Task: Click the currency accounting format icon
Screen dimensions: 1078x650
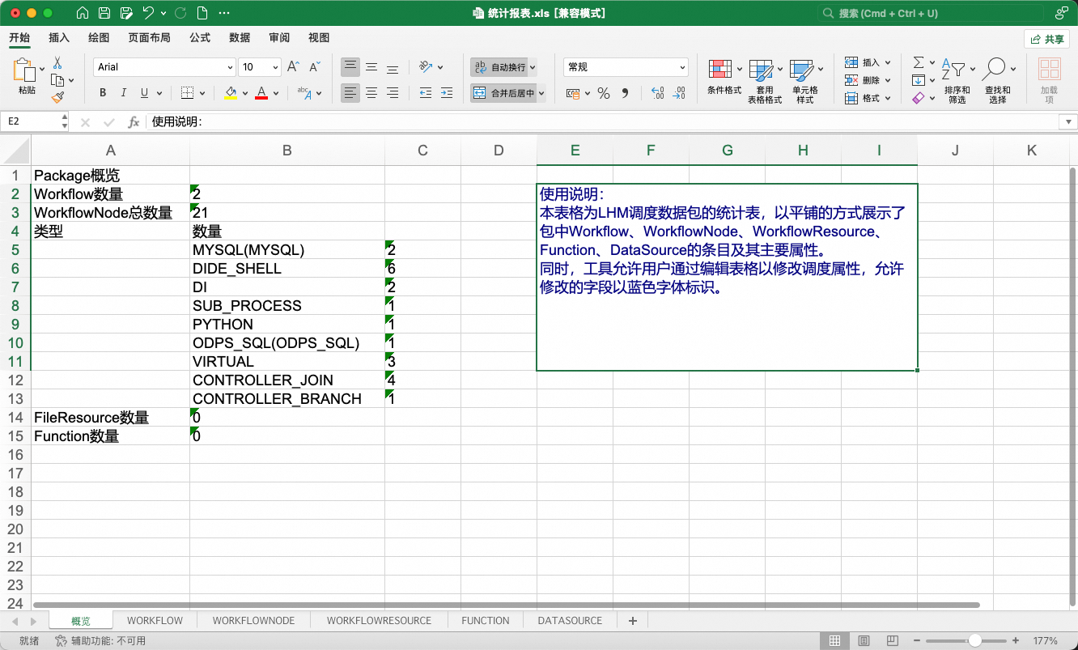Action: [573, 93]
